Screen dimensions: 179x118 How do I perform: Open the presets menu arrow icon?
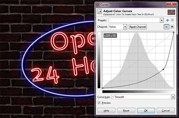(x=172, y=20)
